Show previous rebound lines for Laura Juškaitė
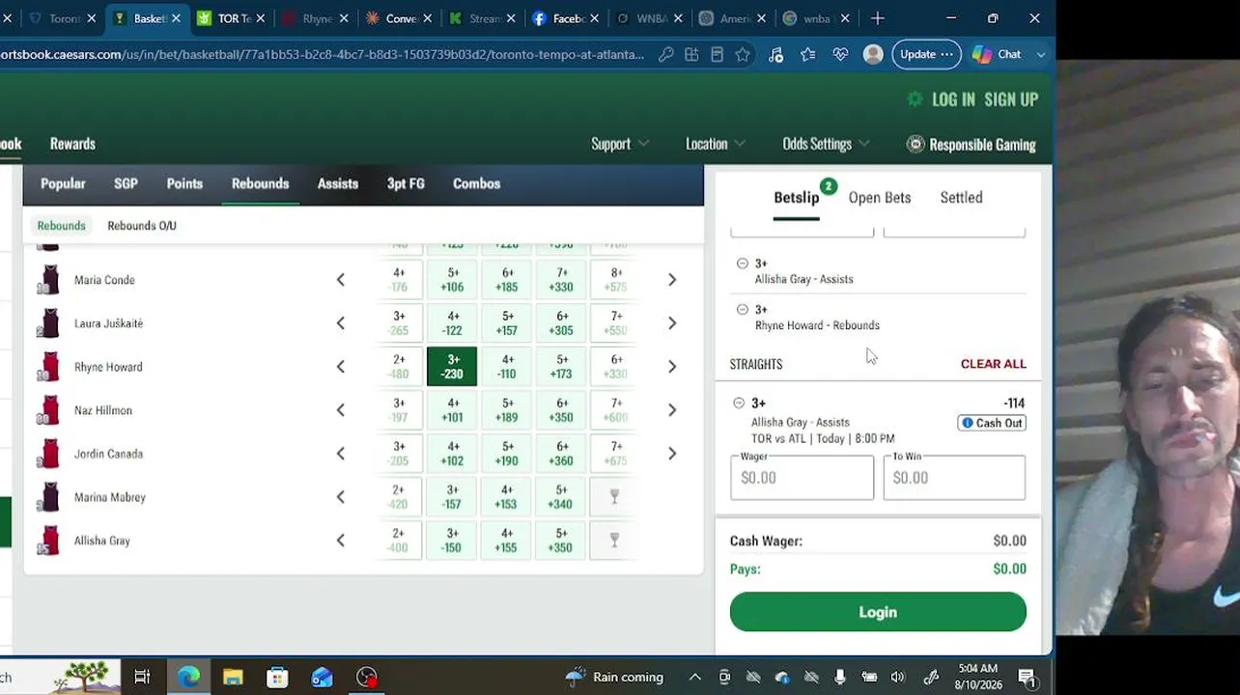Image resolution: width=1240 pixels, height=695 pixels. (340, 323)
